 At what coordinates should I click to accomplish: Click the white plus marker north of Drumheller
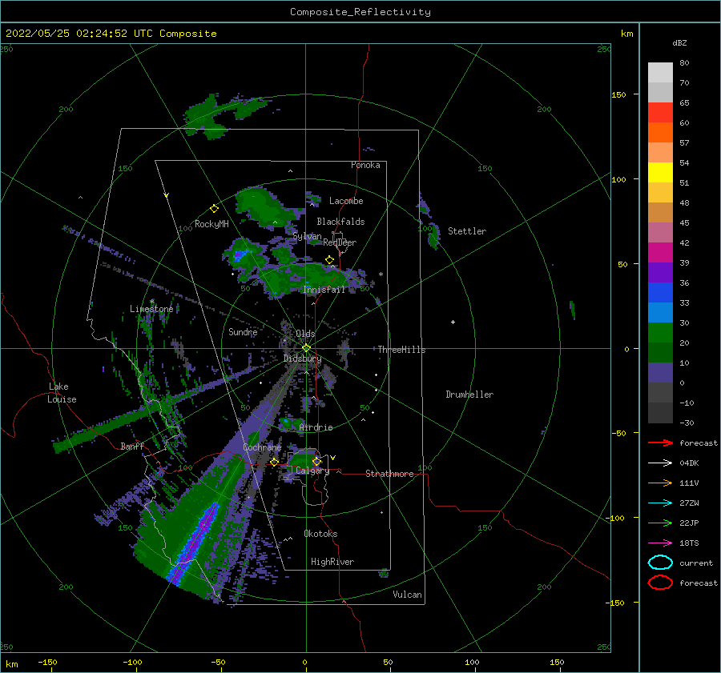click(x=453, y=322)
